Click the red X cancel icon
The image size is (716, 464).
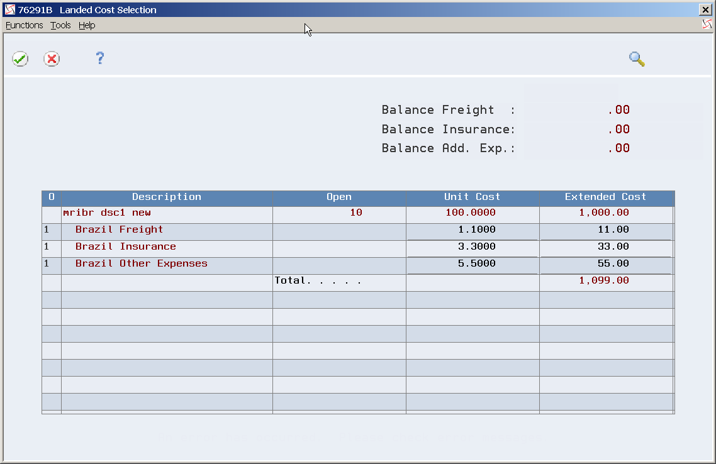click(x=52, y=59)
